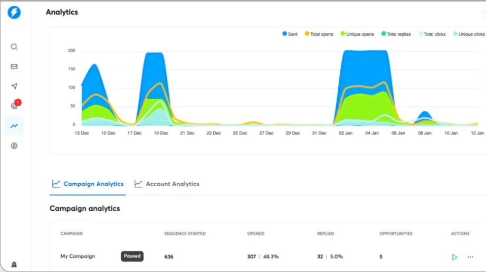
Task: Open the account profile icon in the sidebar
Action: tap(14, 146)
